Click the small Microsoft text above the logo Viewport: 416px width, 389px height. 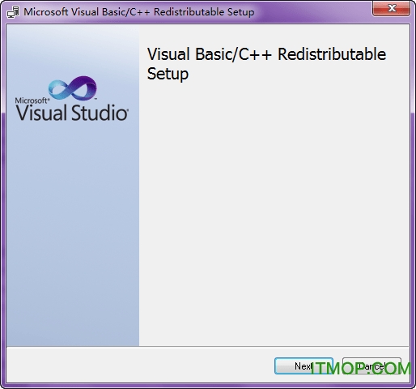(x=32, y=100)
